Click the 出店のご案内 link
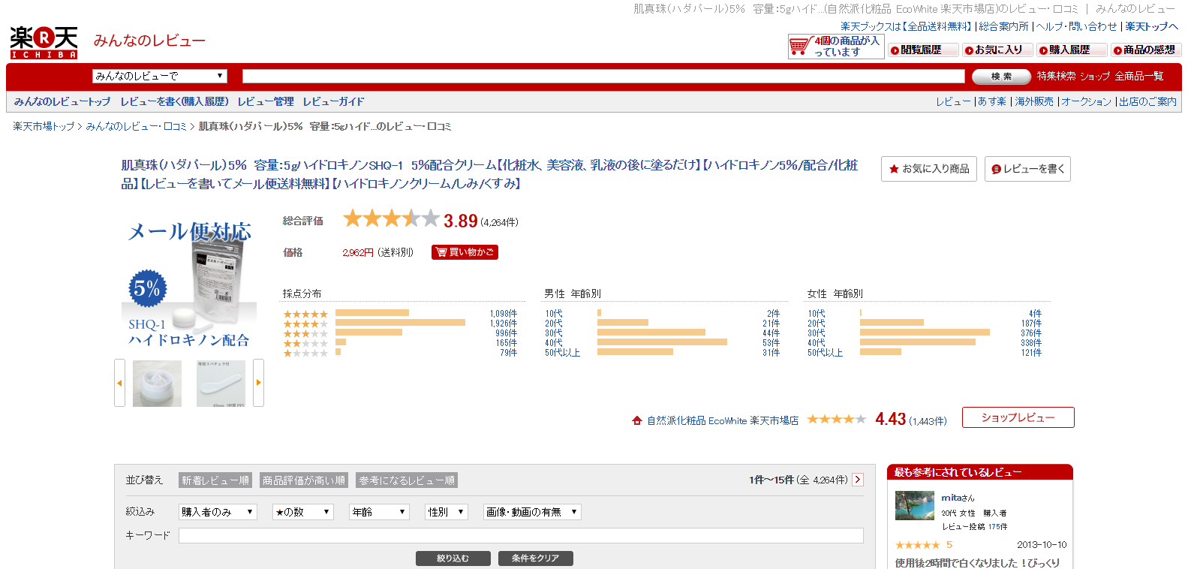Screen dimensions: 1188x569 click(x=1147, y=101)
